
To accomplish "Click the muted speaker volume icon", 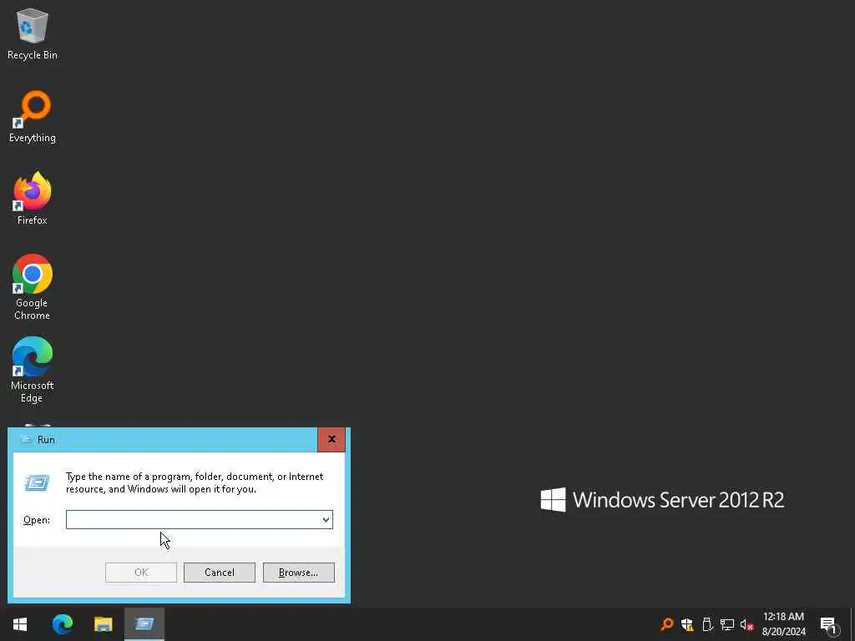I will click(746, 624).
